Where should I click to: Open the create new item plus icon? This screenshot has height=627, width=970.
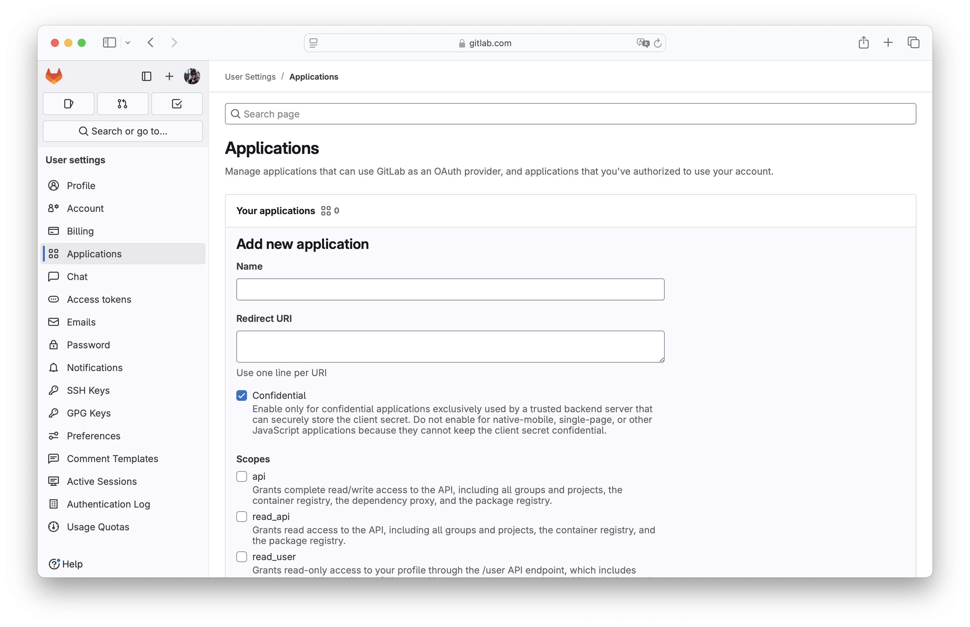tap(169, 76)
